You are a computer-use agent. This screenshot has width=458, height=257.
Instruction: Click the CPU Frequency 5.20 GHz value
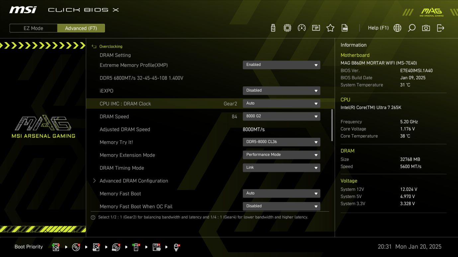coord(409,122)
